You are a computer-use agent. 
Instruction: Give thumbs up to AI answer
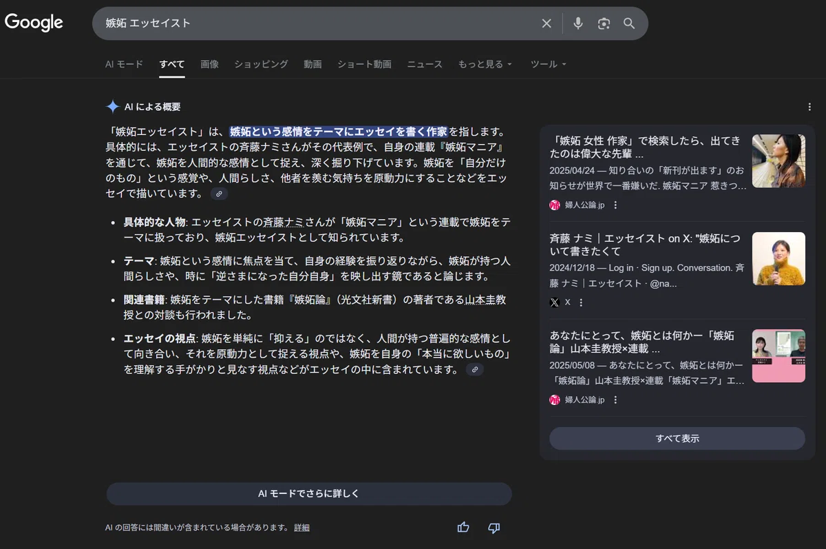[x=463, y=528]
